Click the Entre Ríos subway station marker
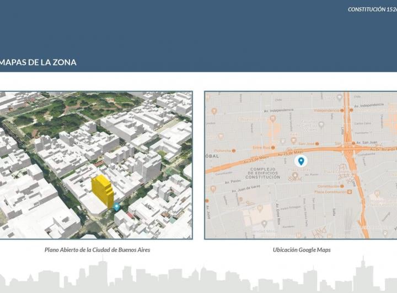Image resolution: width=397 pixels, height=293 pixels. pyautogui.click(x=273, y=148)
